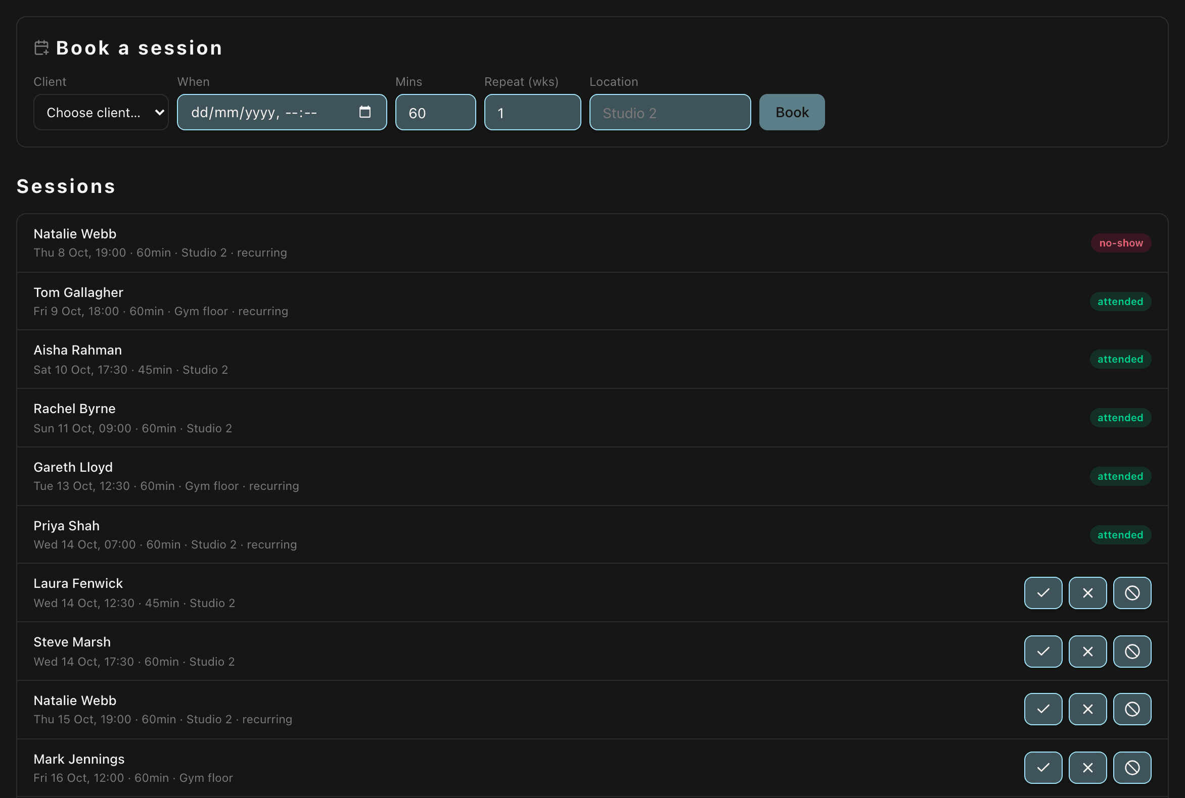
Task: Check off Natalie Webb Thu 15 Oct session
Action: (x=1043, y=709)
